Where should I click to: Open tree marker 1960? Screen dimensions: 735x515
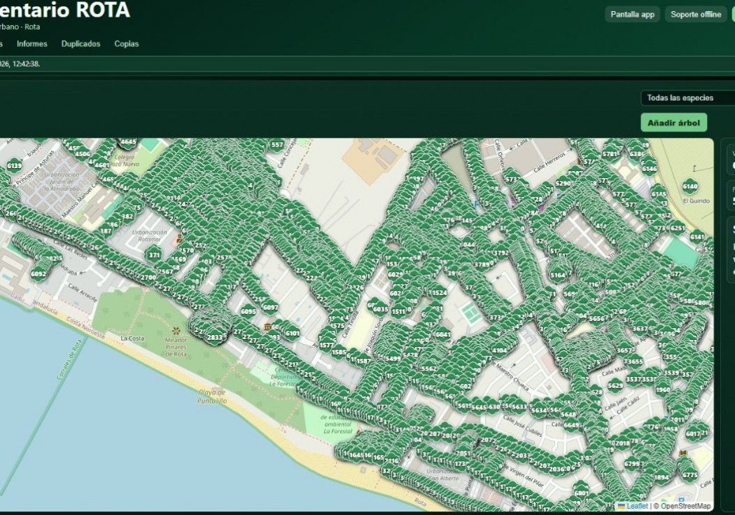663,390
